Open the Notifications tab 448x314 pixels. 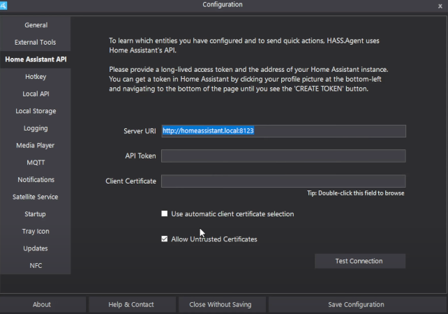36,179
